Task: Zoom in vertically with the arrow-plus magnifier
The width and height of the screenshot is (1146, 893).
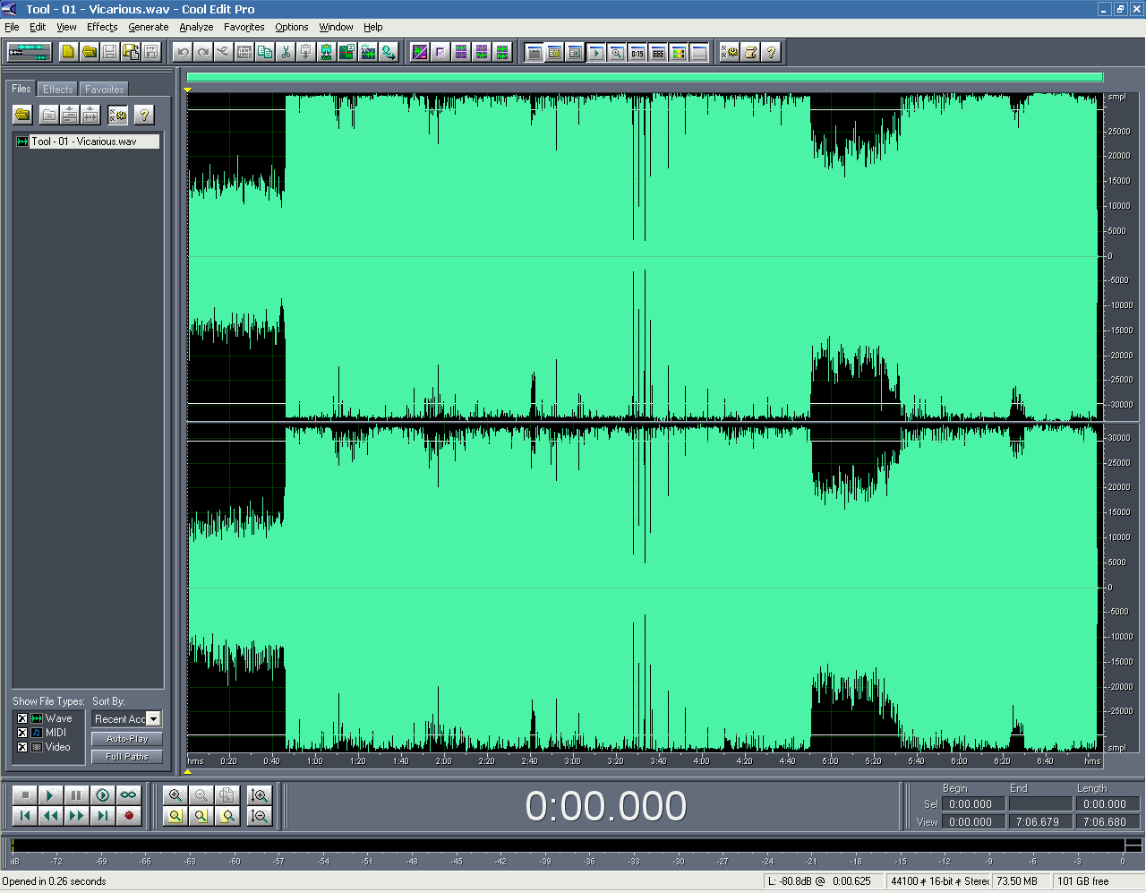Action: pyautogui.click(x=260, y=795)
